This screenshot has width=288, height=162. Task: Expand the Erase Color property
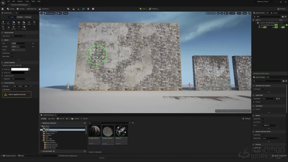3,73
